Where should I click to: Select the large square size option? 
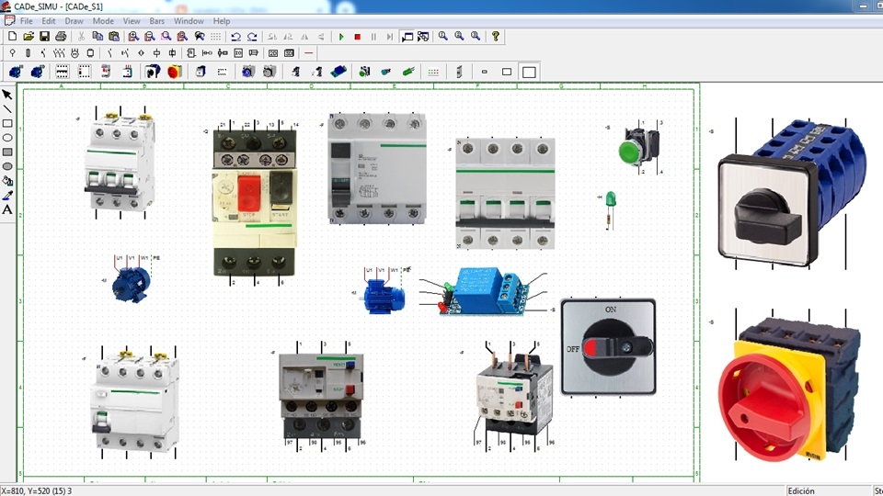click(529, 72)
